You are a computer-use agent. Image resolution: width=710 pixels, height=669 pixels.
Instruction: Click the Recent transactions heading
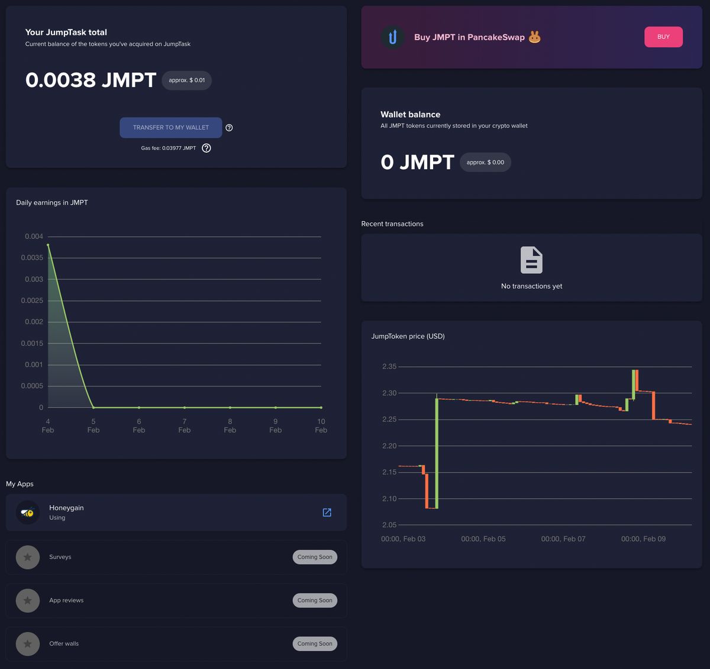tap(392, 224)
